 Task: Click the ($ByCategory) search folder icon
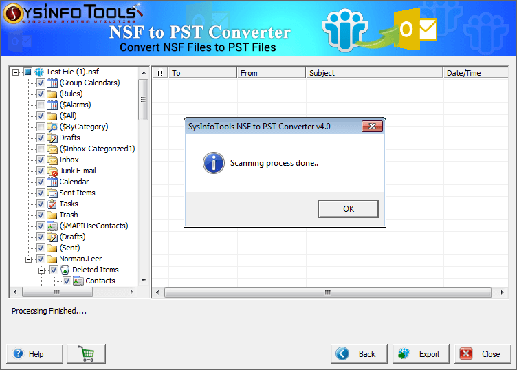pyautogui.click(x=52, y=127)
